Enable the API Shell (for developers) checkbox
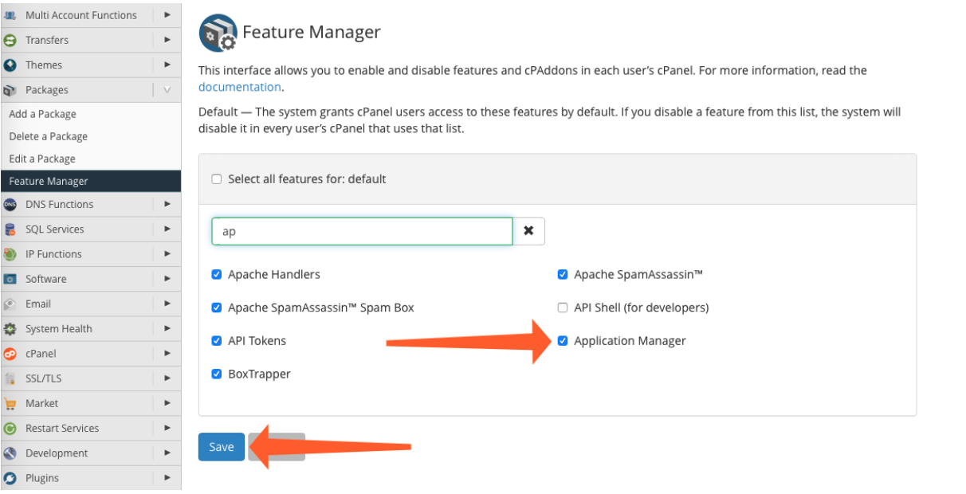Screen dimensions: 966x494 coord(563,308)
